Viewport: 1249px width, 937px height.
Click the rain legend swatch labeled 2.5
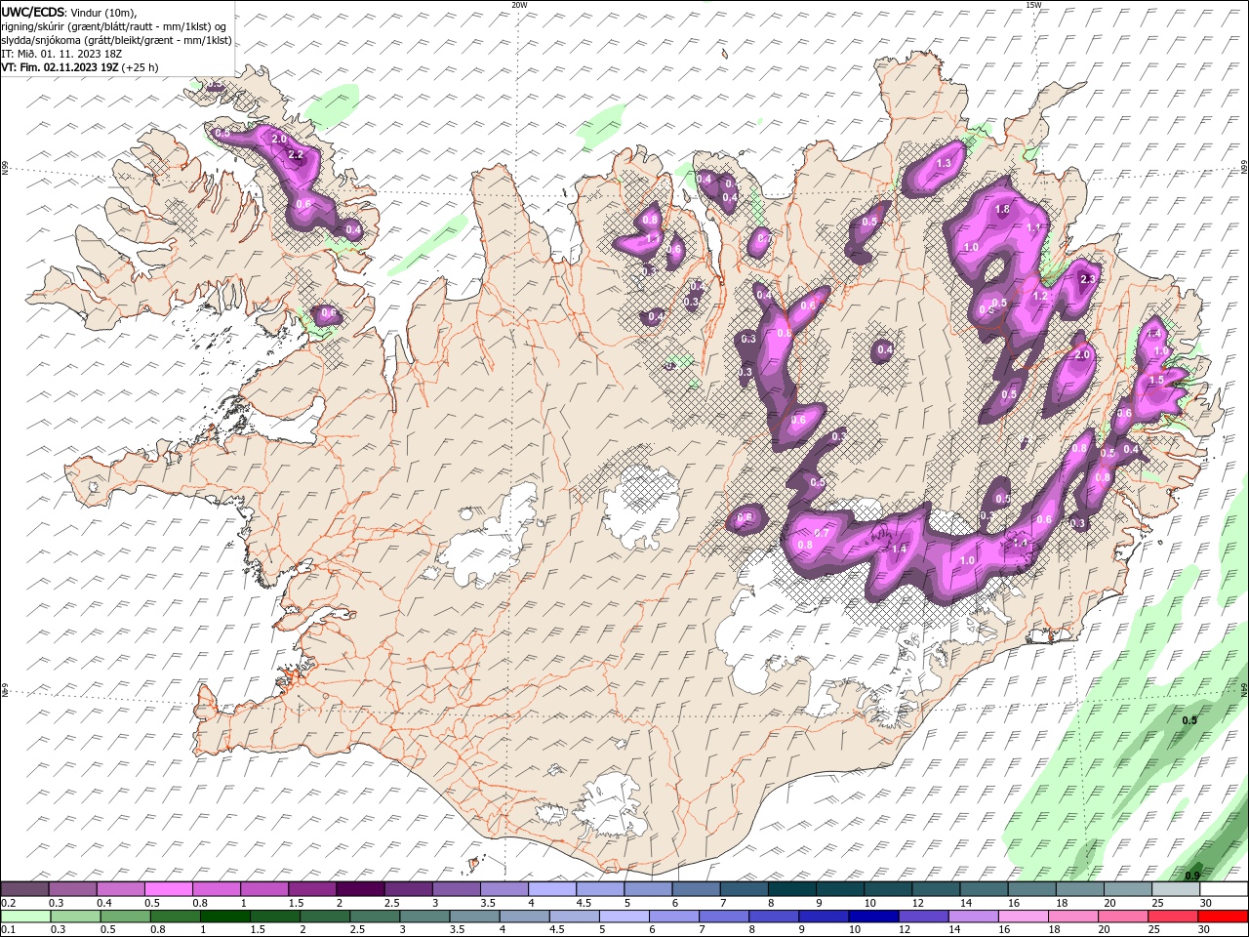coord(374,917)
